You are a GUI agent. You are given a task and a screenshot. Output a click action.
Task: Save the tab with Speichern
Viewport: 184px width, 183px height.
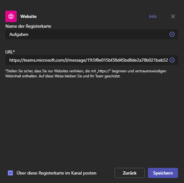pos(163,173)
